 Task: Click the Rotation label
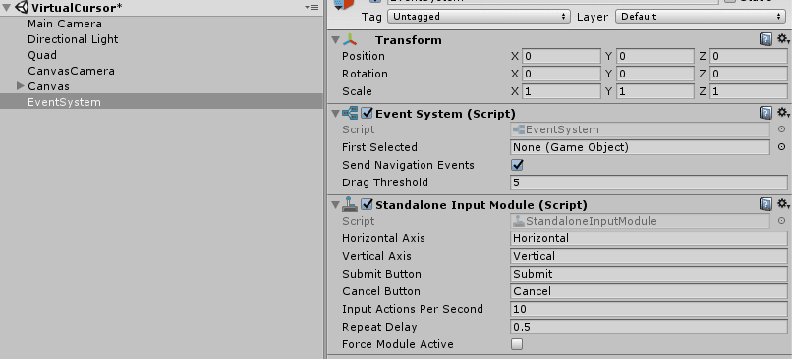[365, 74]
